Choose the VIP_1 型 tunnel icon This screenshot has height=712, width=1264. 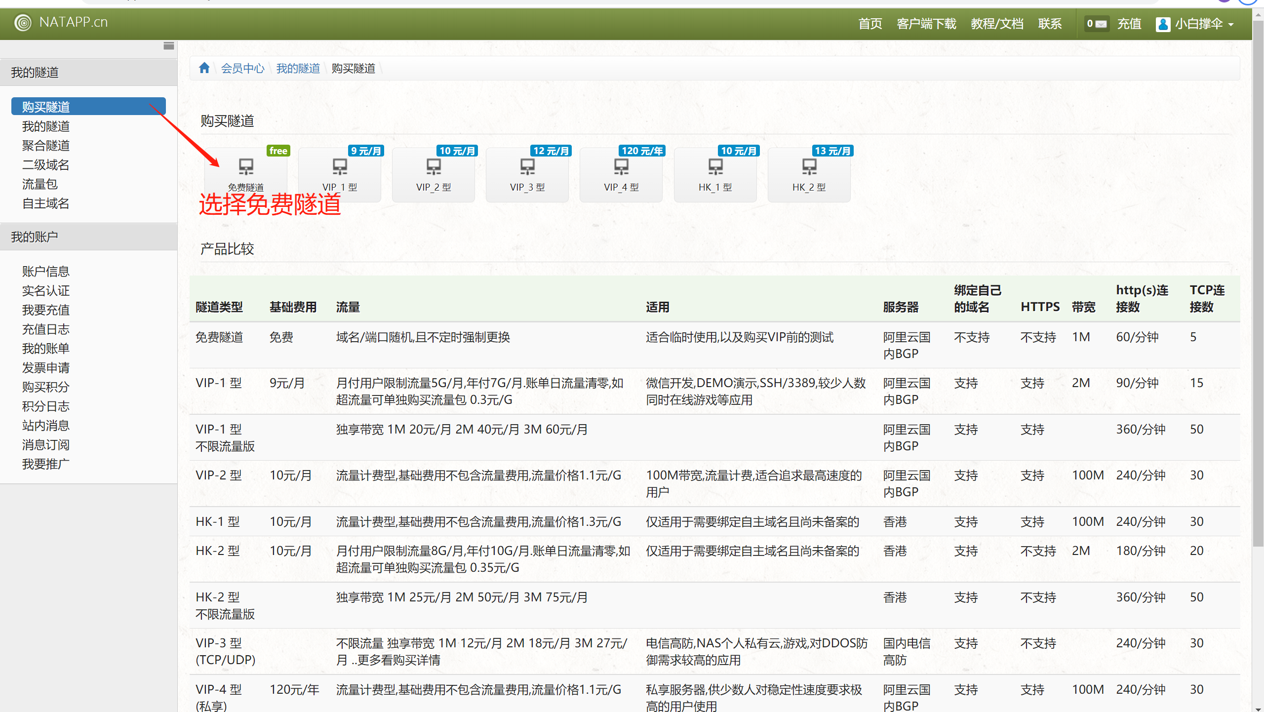pos(340,167)
